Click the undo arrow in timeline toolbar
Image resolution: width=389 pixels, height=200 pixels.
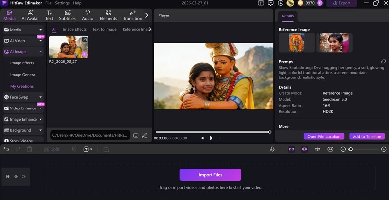(6, 149)
